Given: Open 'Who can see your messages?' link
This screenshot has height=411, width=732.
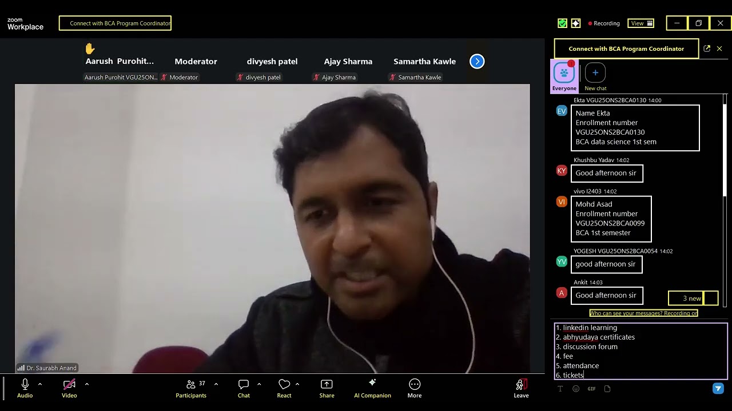Looking at the screenshot, I should tap(643, 313).
